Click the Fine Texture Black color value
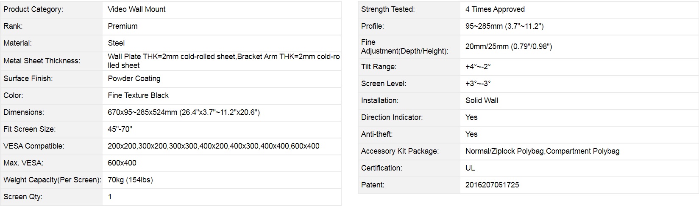Image resolution: width=699 pixels, height=206 pixels. (x=138, y=95)
